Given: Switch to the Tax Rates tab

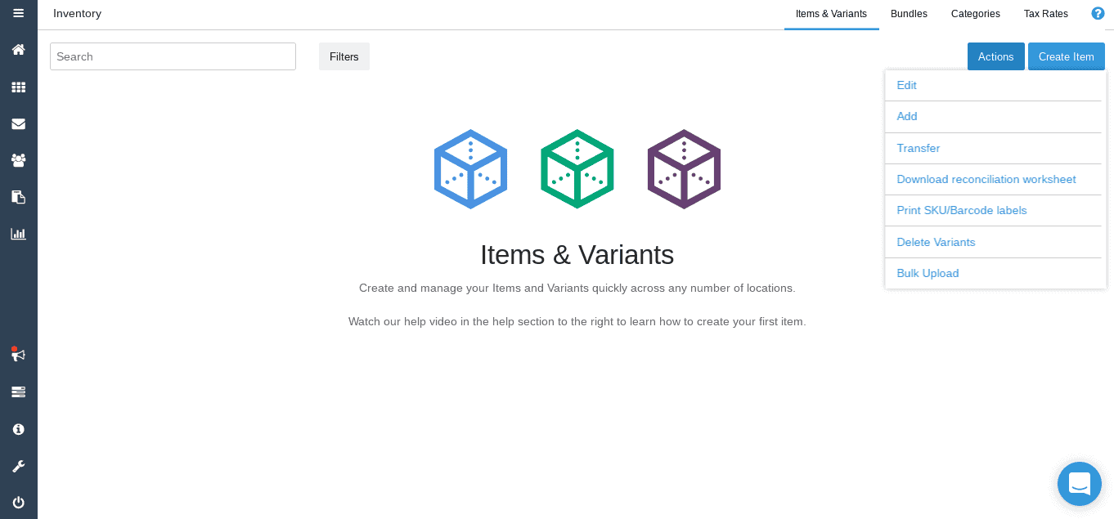Looking at the screenshot, I should 1045,14.
